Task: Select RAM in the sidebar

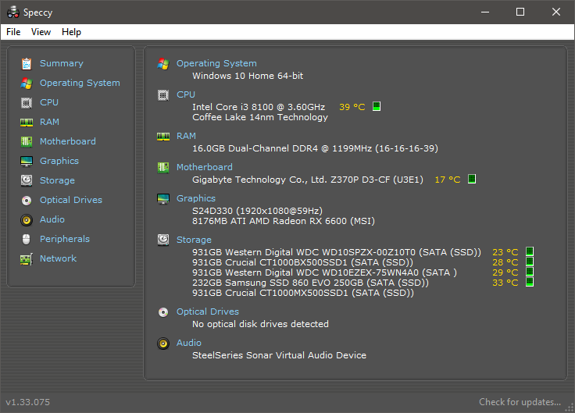Action: tap(49, 122)
